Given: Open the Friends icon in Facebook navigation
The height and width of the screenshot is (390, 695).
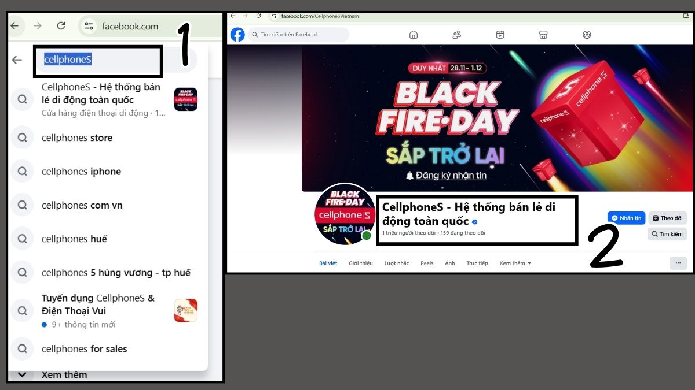Looking at the screenshot, I should (456, 35).
